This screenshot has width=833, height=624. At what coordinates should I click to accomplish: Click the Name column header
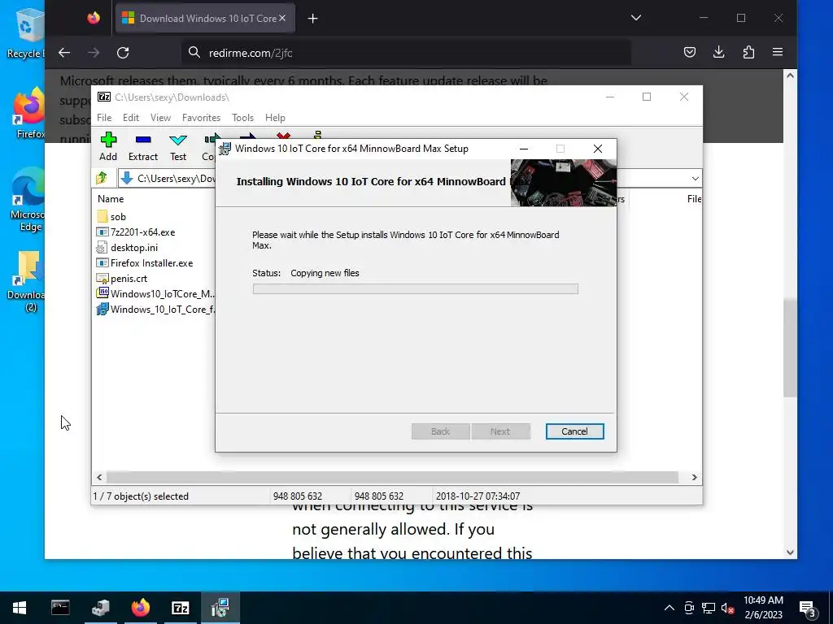(111, 199)
